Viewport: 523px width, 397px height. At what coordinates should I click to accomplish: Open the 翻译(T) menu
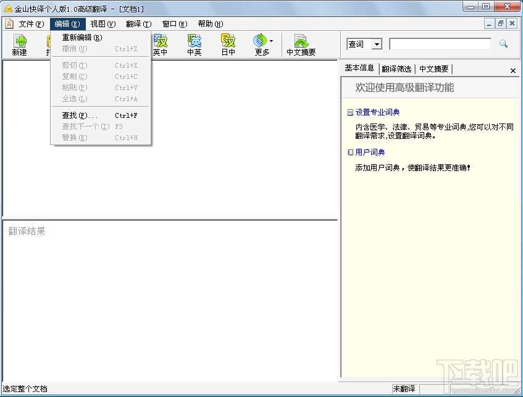tap(139, 24)
